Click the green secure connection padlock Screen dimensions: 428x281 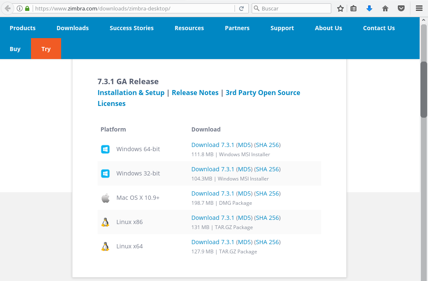27,8
